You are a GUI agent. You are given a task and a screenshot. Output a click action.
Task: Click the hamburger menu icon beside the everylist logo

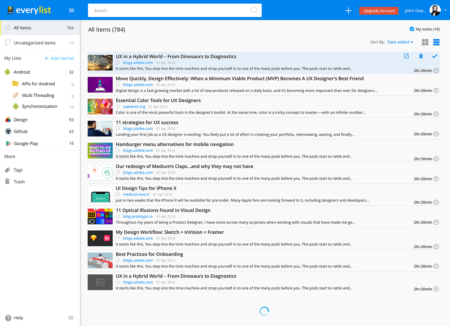pyautogui.click(x=72, y=11)
